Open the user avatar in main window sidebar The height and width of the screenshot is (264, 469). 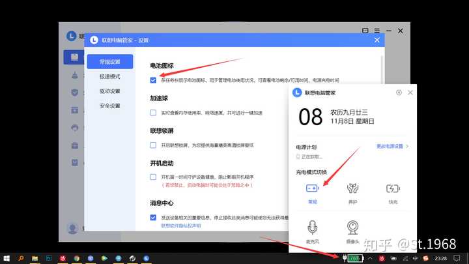(72, 229)
